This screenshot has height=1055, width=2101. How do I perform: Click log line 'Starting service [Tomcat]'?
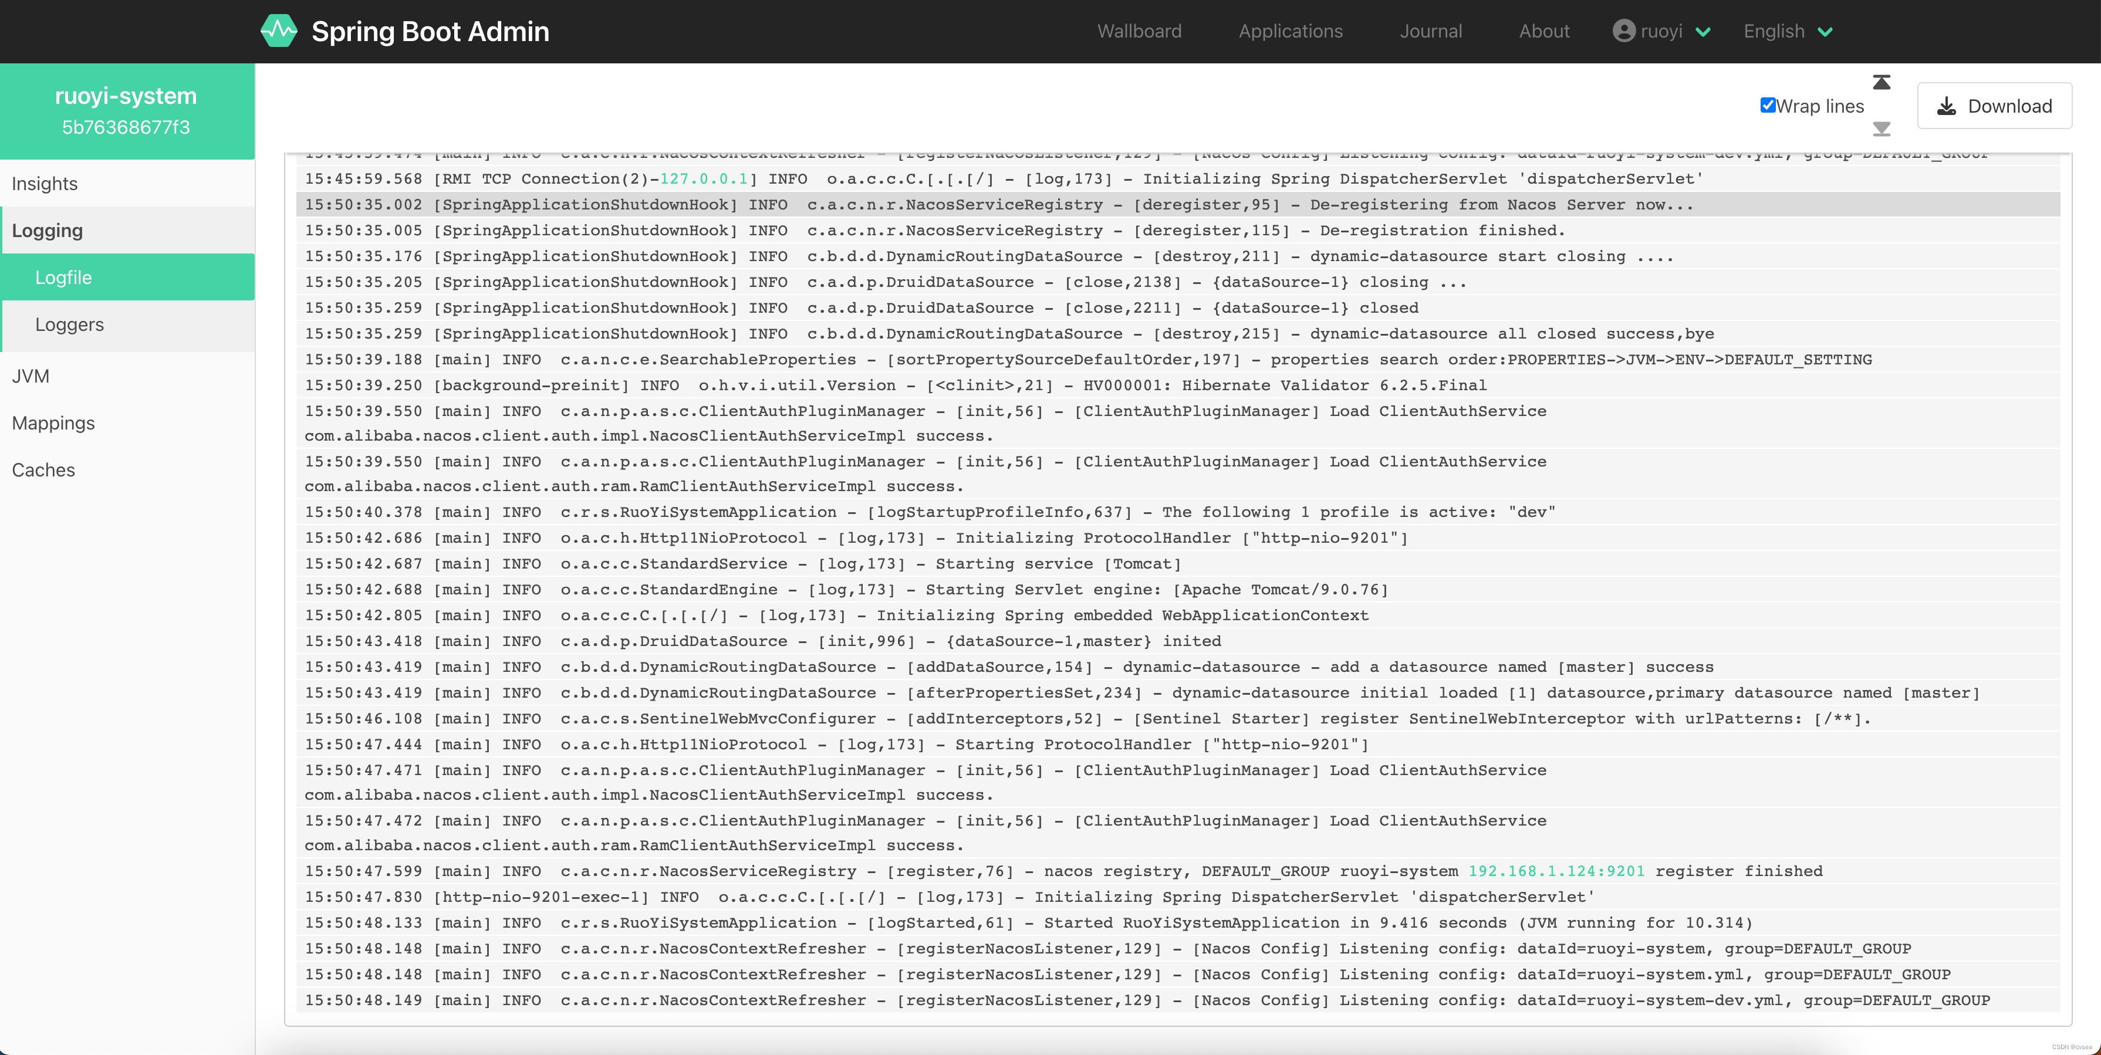(1178, 564)
